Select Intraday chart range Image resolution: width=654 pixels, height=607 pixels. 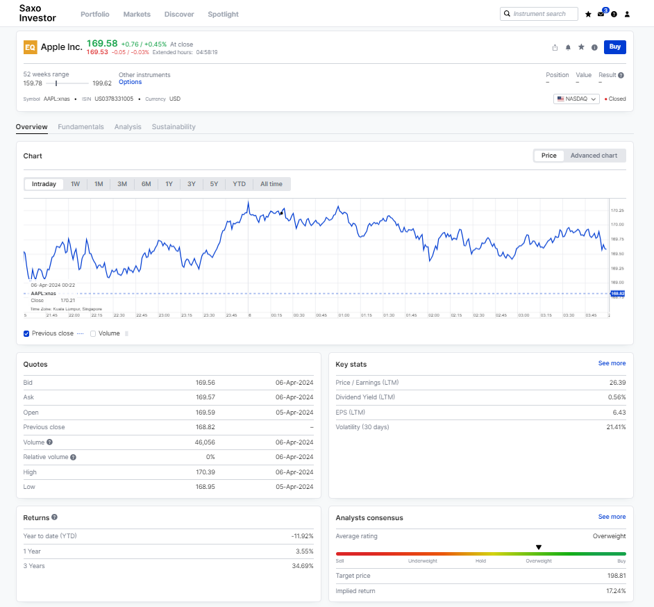[x=44, y=184]
